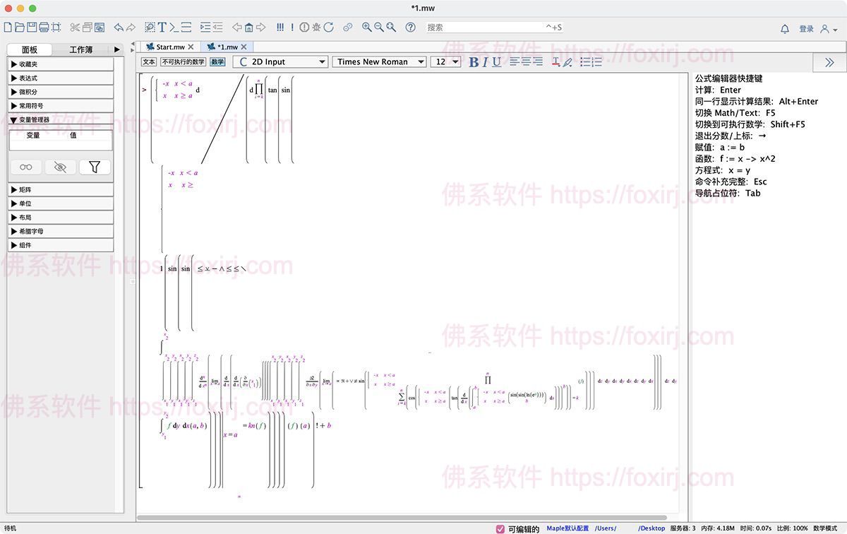Click the 文本 text mode button
Screen dimensions: 847x534
(149, 62)
